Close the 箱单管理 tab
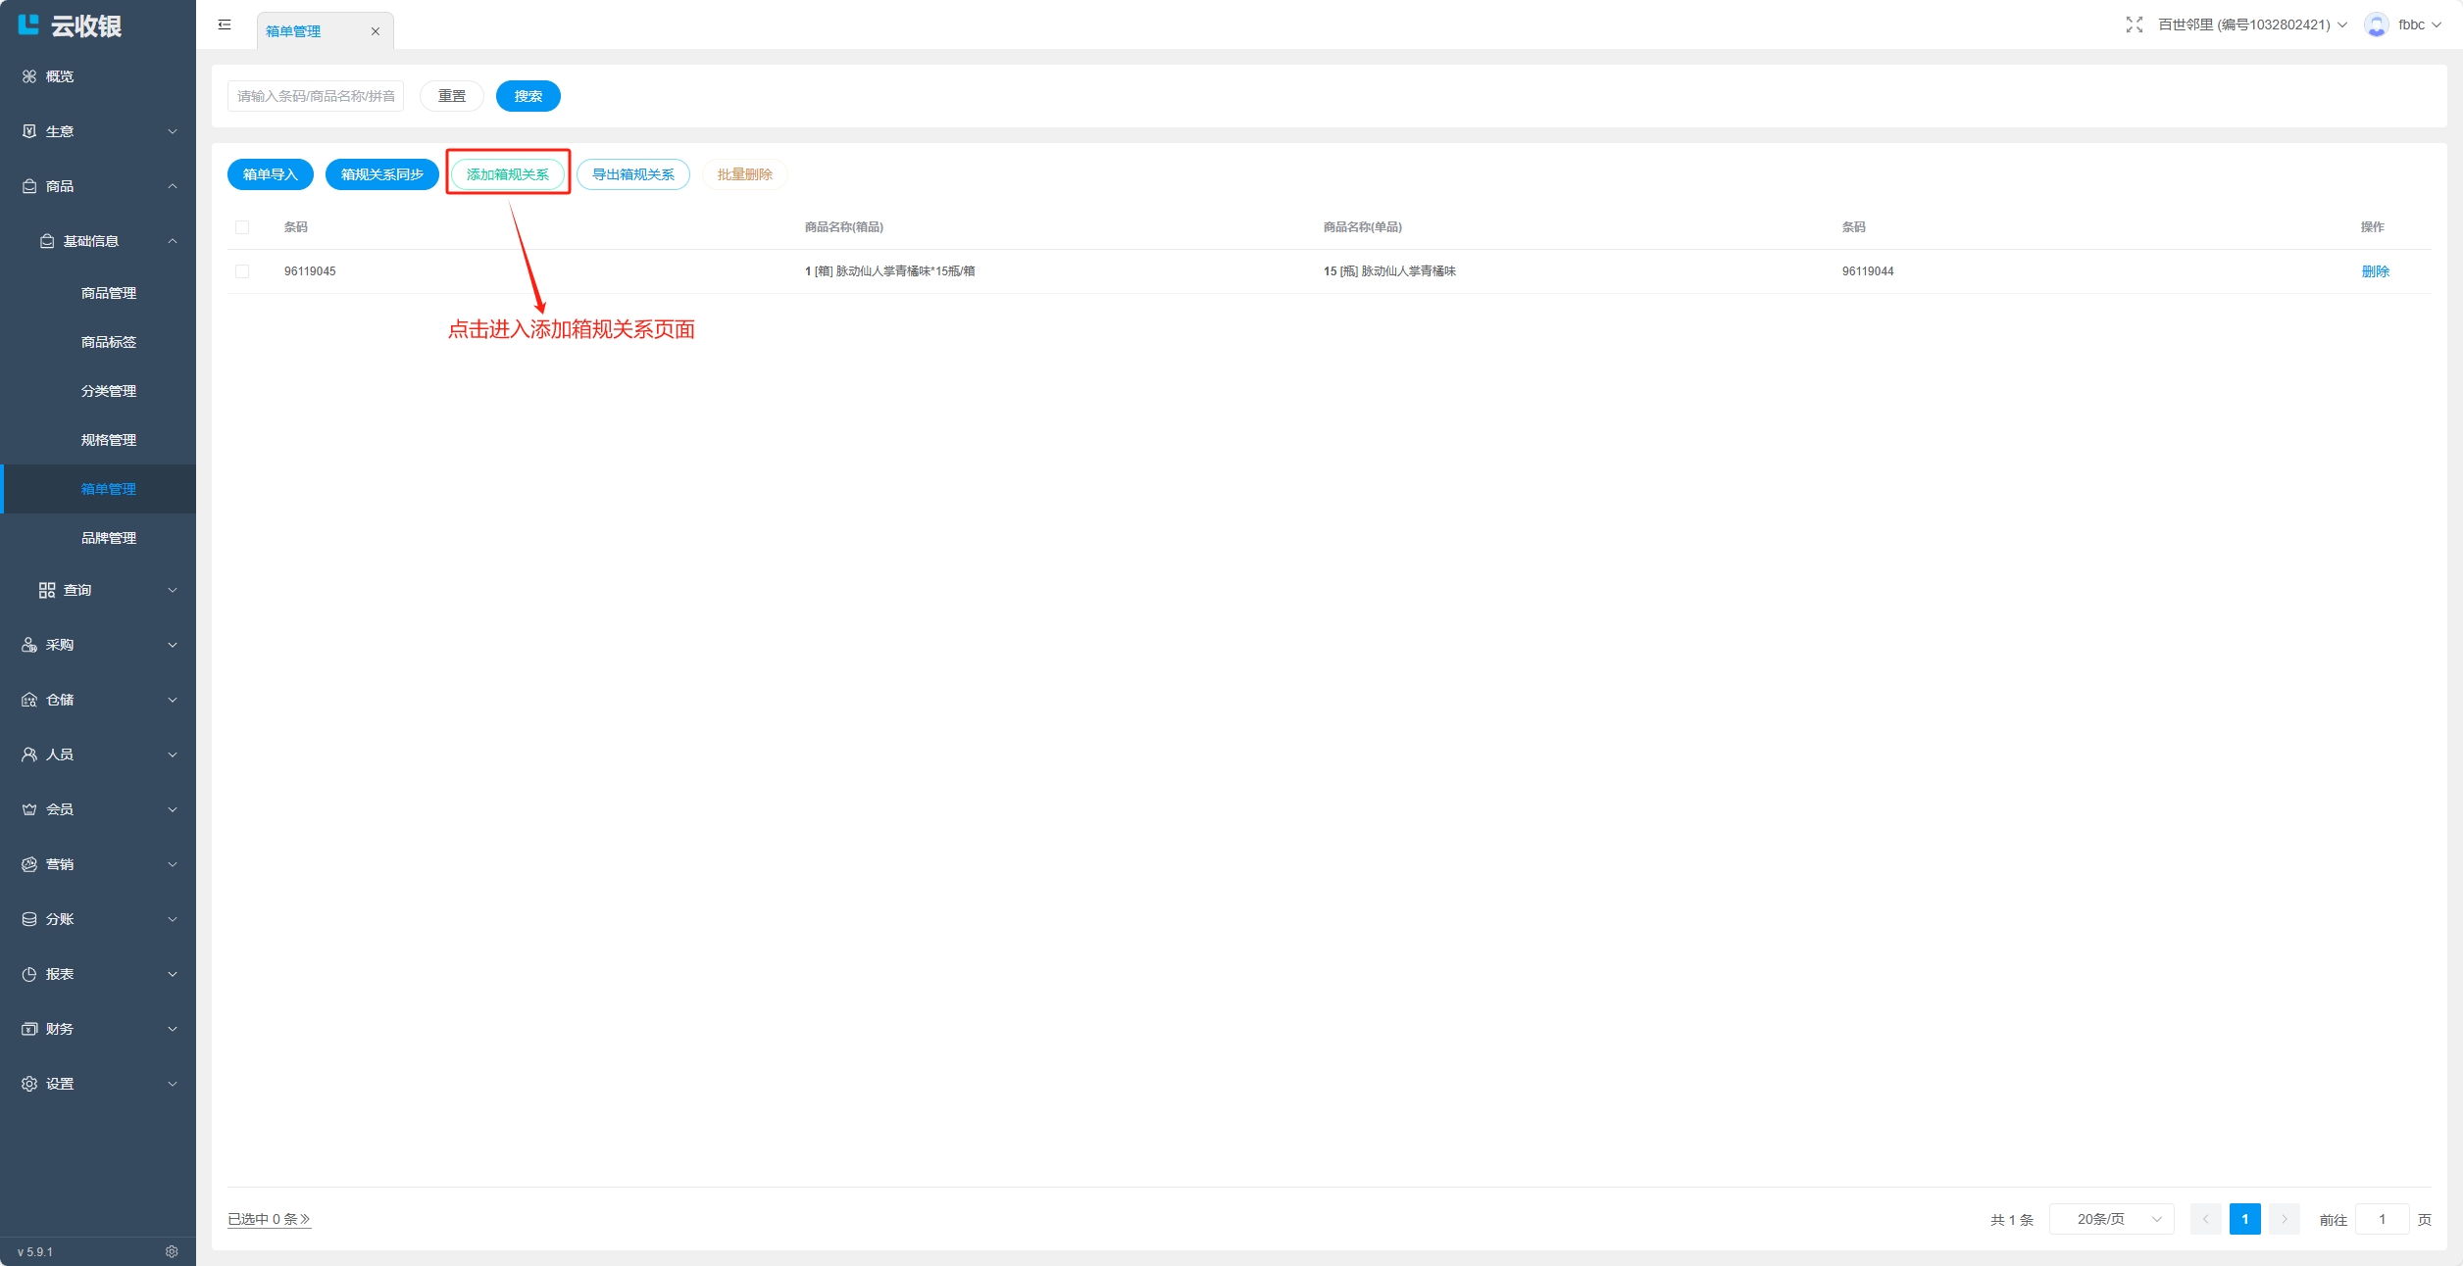Image resolution: width=2463 pixels, height=1266 pixels. coord(375,31)
